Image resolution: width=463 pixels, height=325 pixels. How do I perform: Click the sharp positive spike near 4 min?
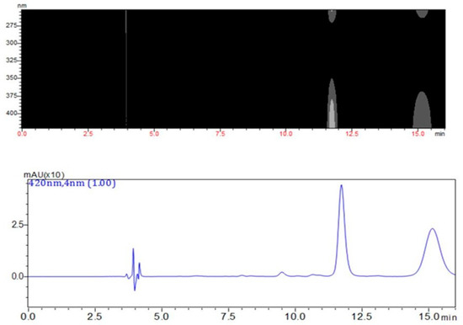click(x=133, y=250)
